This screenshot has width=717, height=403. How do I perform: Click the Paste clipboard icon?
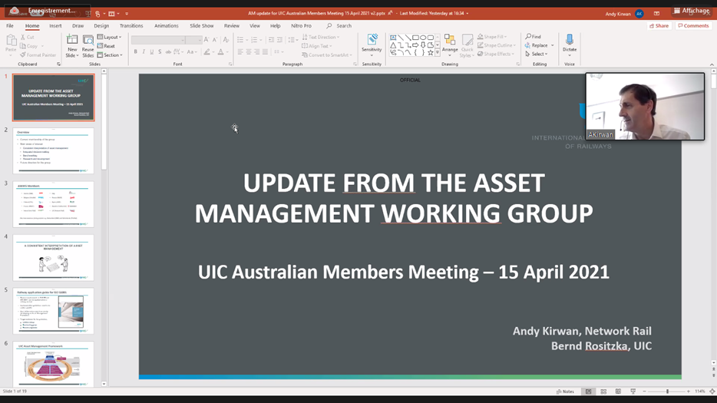coord(11,41)
